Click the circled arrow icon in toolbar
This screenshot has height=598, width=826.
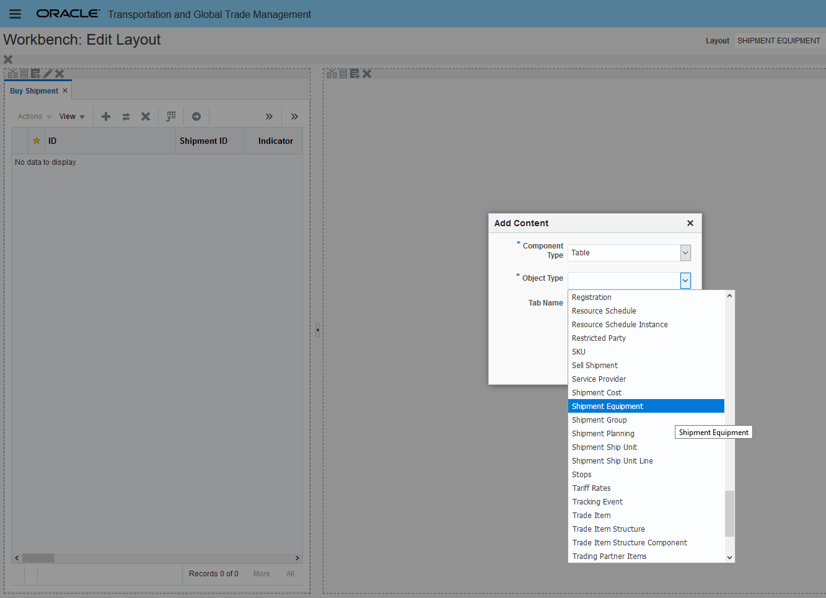196,117
